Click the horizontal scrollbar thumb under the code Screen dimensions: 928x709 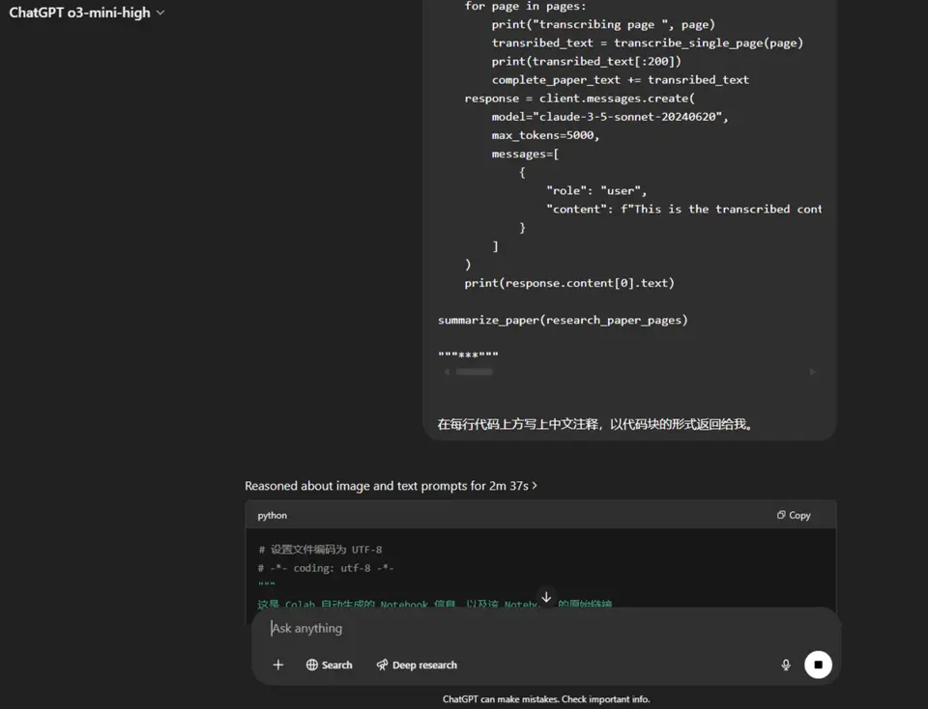[475, 372]
